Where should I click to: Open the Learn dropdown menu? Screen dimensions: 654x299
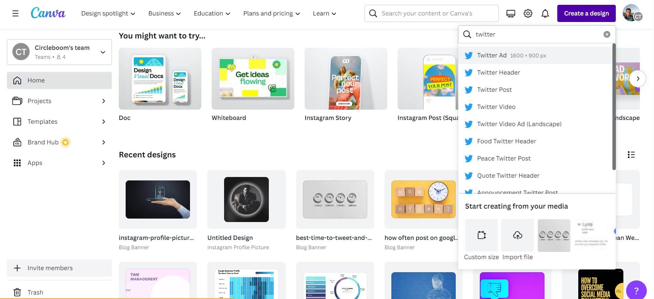325,13
